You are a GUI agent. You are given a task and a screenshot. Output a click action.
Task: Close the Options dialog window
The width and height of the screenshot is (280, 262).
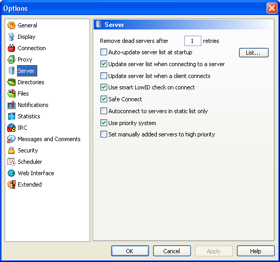click(272, 8)
